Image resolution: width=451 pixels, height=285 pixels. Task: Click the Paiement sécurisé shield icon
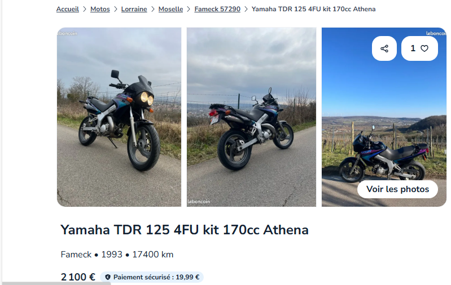pyautogui.click(x=108, y=277)
